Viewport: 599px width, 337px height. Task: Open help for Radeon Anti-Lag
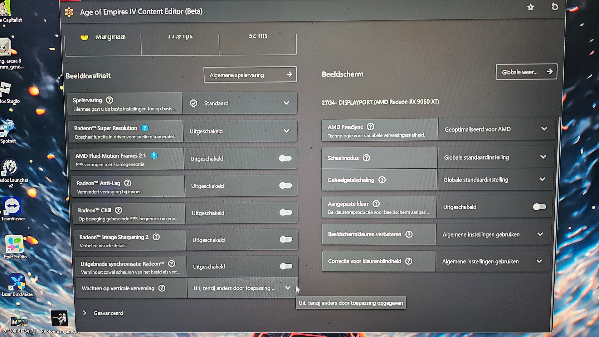tap(128, 183)
